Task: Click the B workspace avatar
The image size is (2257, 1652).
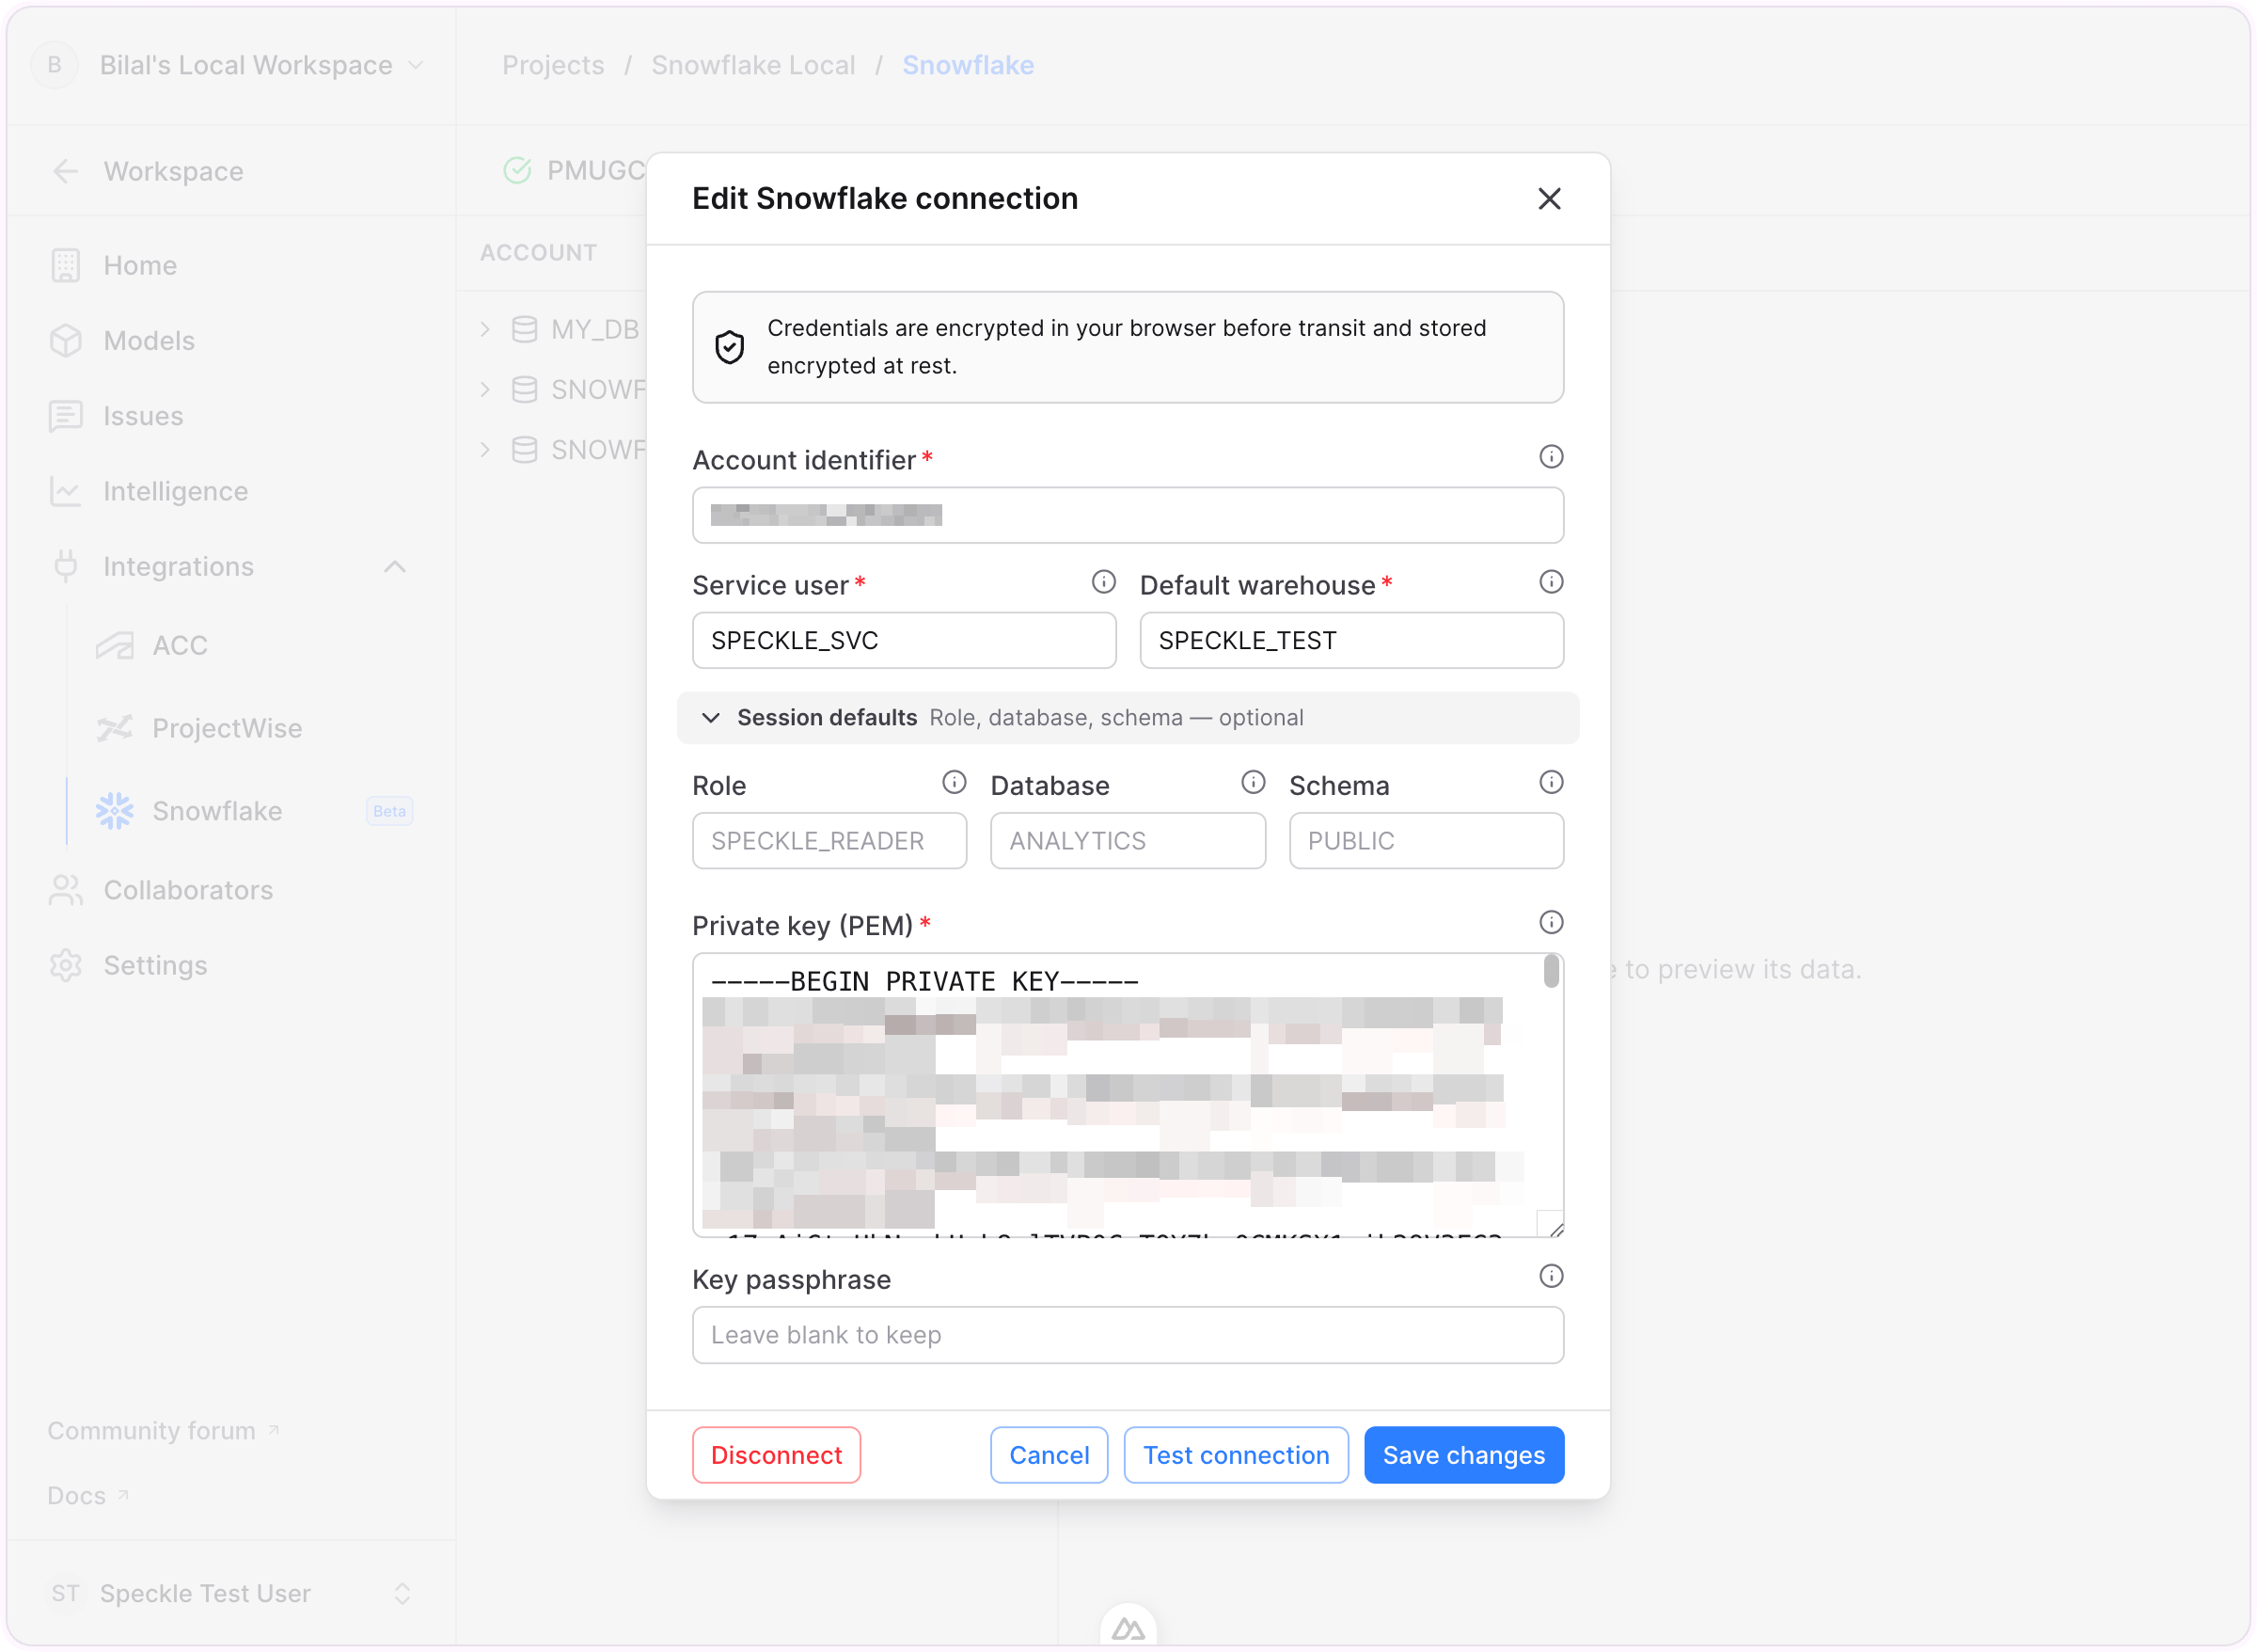Action: (55, 65)
